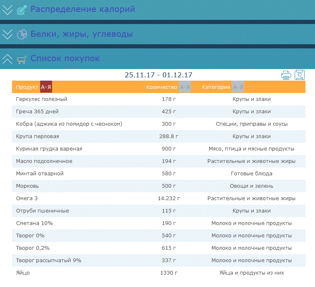Select the Творог 0,2% product
This screenshot has width=315, height=287.
coord(33,248)
